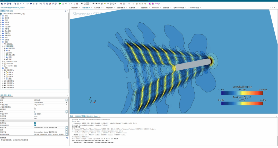Click the 标量 1 displayer icon
Viewport: 278px width, 148px height.
[7, 72]
